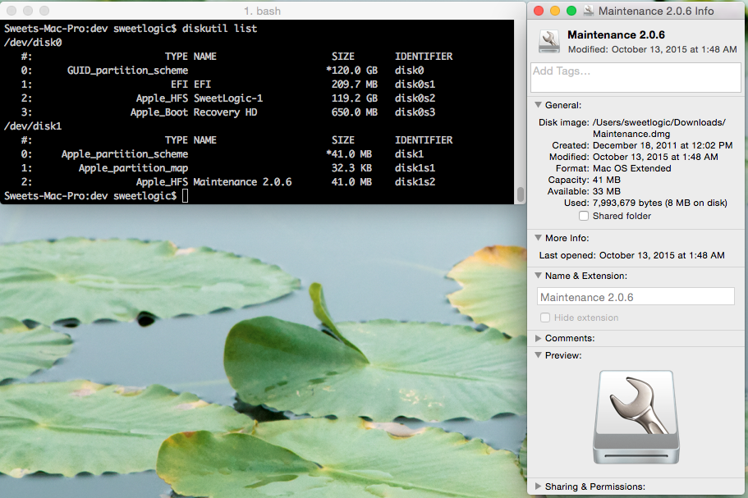Minimize the Maintenance 2.0.6 Info window
The image size is (748, 498).
coord(555,11)
